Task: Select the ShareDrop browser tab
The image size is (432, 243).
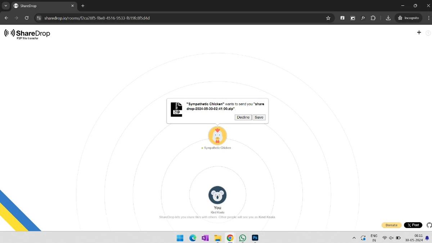Action: point(44,6)
